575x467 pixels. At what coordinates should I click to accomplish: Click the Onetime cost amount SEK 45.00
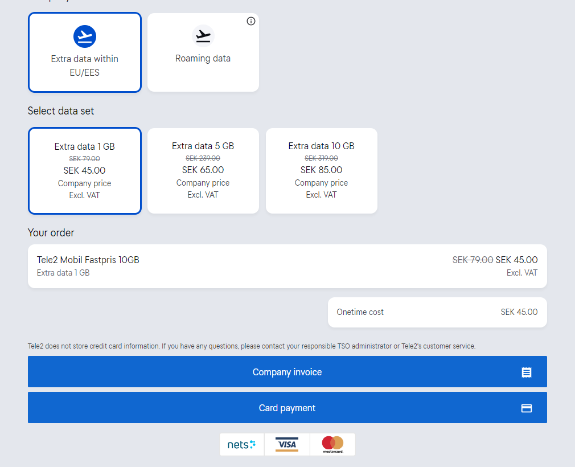519,312
